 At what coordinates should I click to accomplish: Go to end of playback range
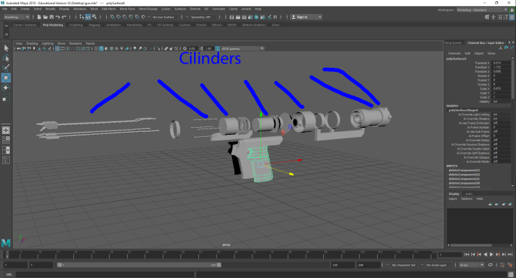[510, 254]
